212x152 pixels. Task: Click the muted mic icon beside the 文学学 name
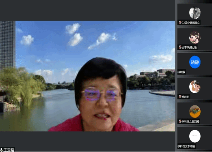(180, 47)
